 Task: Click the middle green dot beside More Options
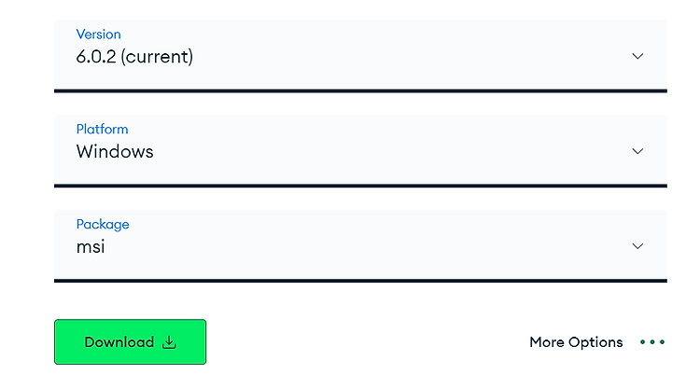(x=652, y=342)
